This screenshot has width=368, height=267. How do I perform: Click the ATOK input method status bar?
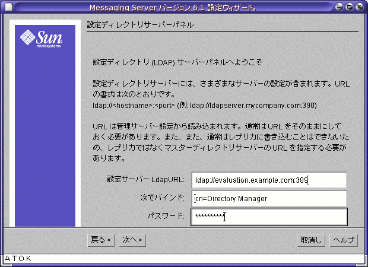184,259
